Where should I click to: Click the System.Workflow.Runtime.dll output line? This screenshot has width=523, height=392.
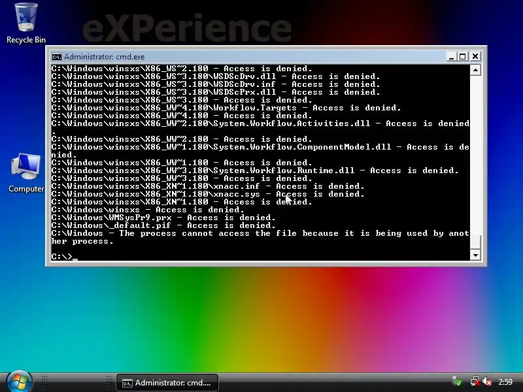click(x=255, y=171)
